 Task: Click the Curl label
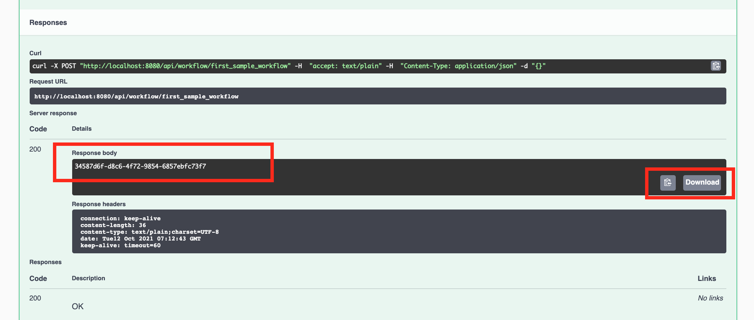point(35,53)
